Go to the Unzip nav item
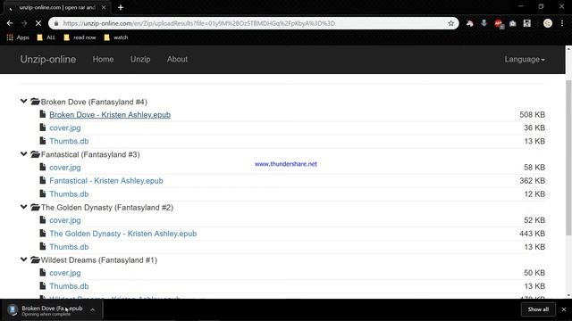The image size is (572, 321). (x=140, y=59)
